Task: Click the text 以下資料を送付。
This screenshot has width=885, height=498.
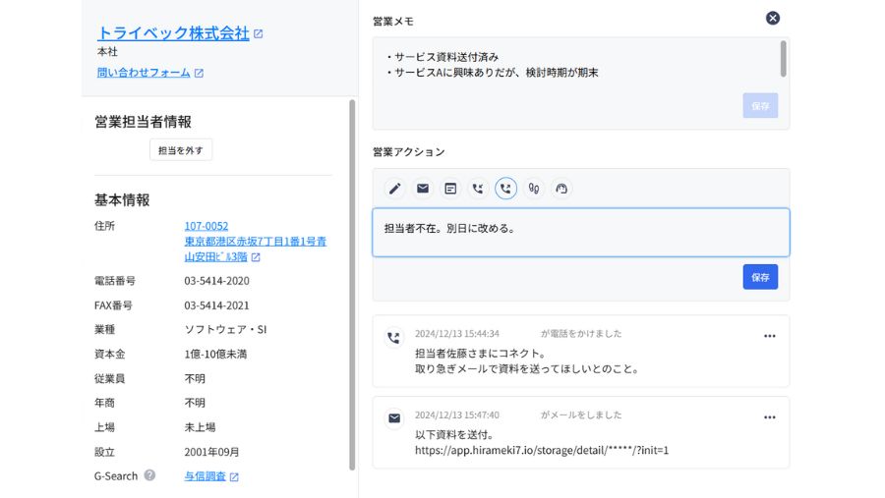Action: (455, 434)
